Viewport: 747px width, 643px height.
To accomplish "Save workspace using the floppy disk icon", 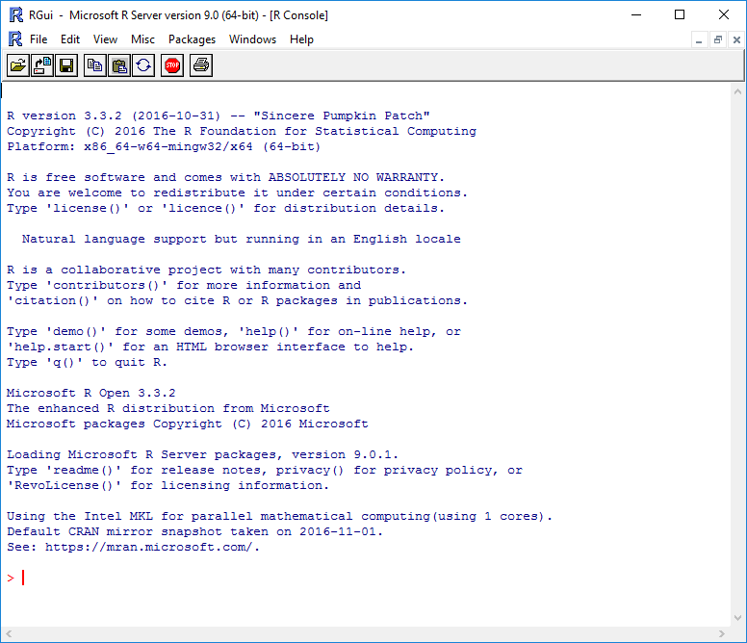I will coord(66,65).
